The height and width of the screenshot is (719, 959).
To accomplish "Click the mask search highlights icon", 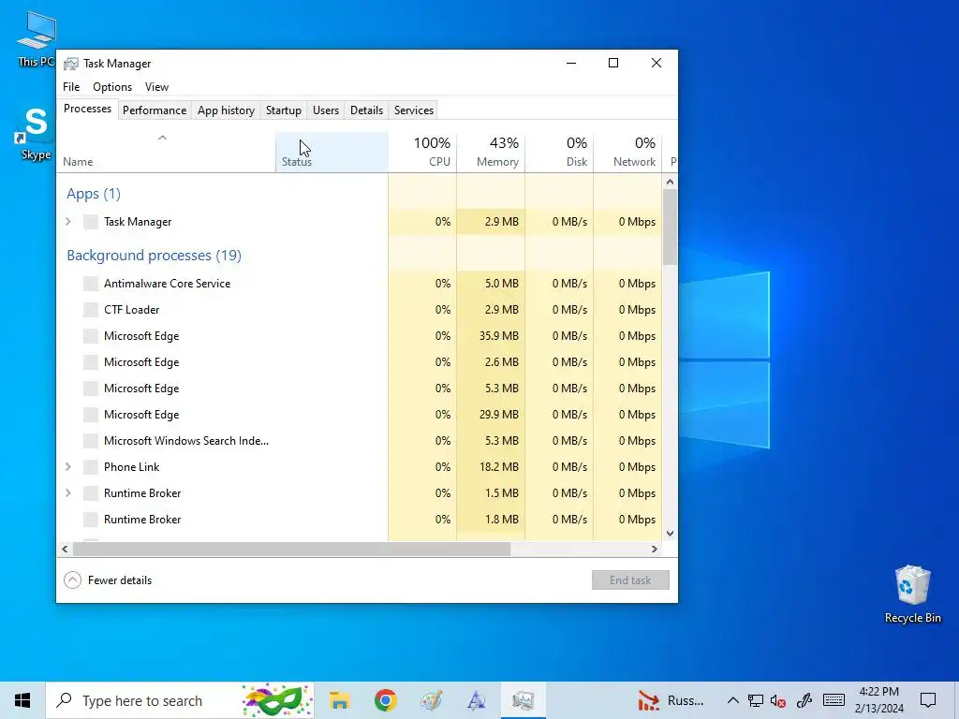I will pos(276,700).
